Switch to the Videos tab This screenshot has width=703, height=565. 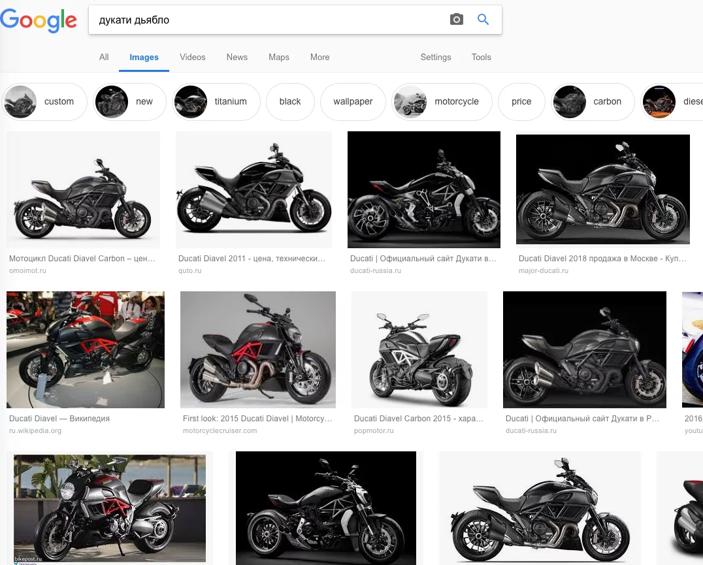click(193, 57)
